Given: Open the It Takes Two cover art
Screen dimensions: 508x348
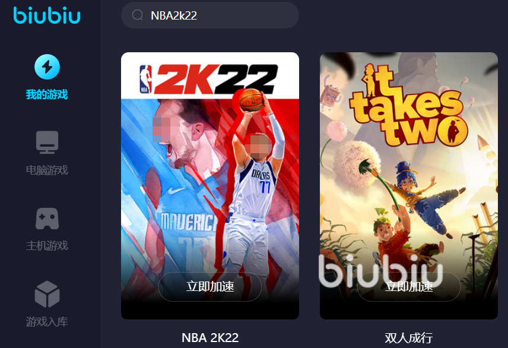Looking at the screenshot, I should (409, 186).
